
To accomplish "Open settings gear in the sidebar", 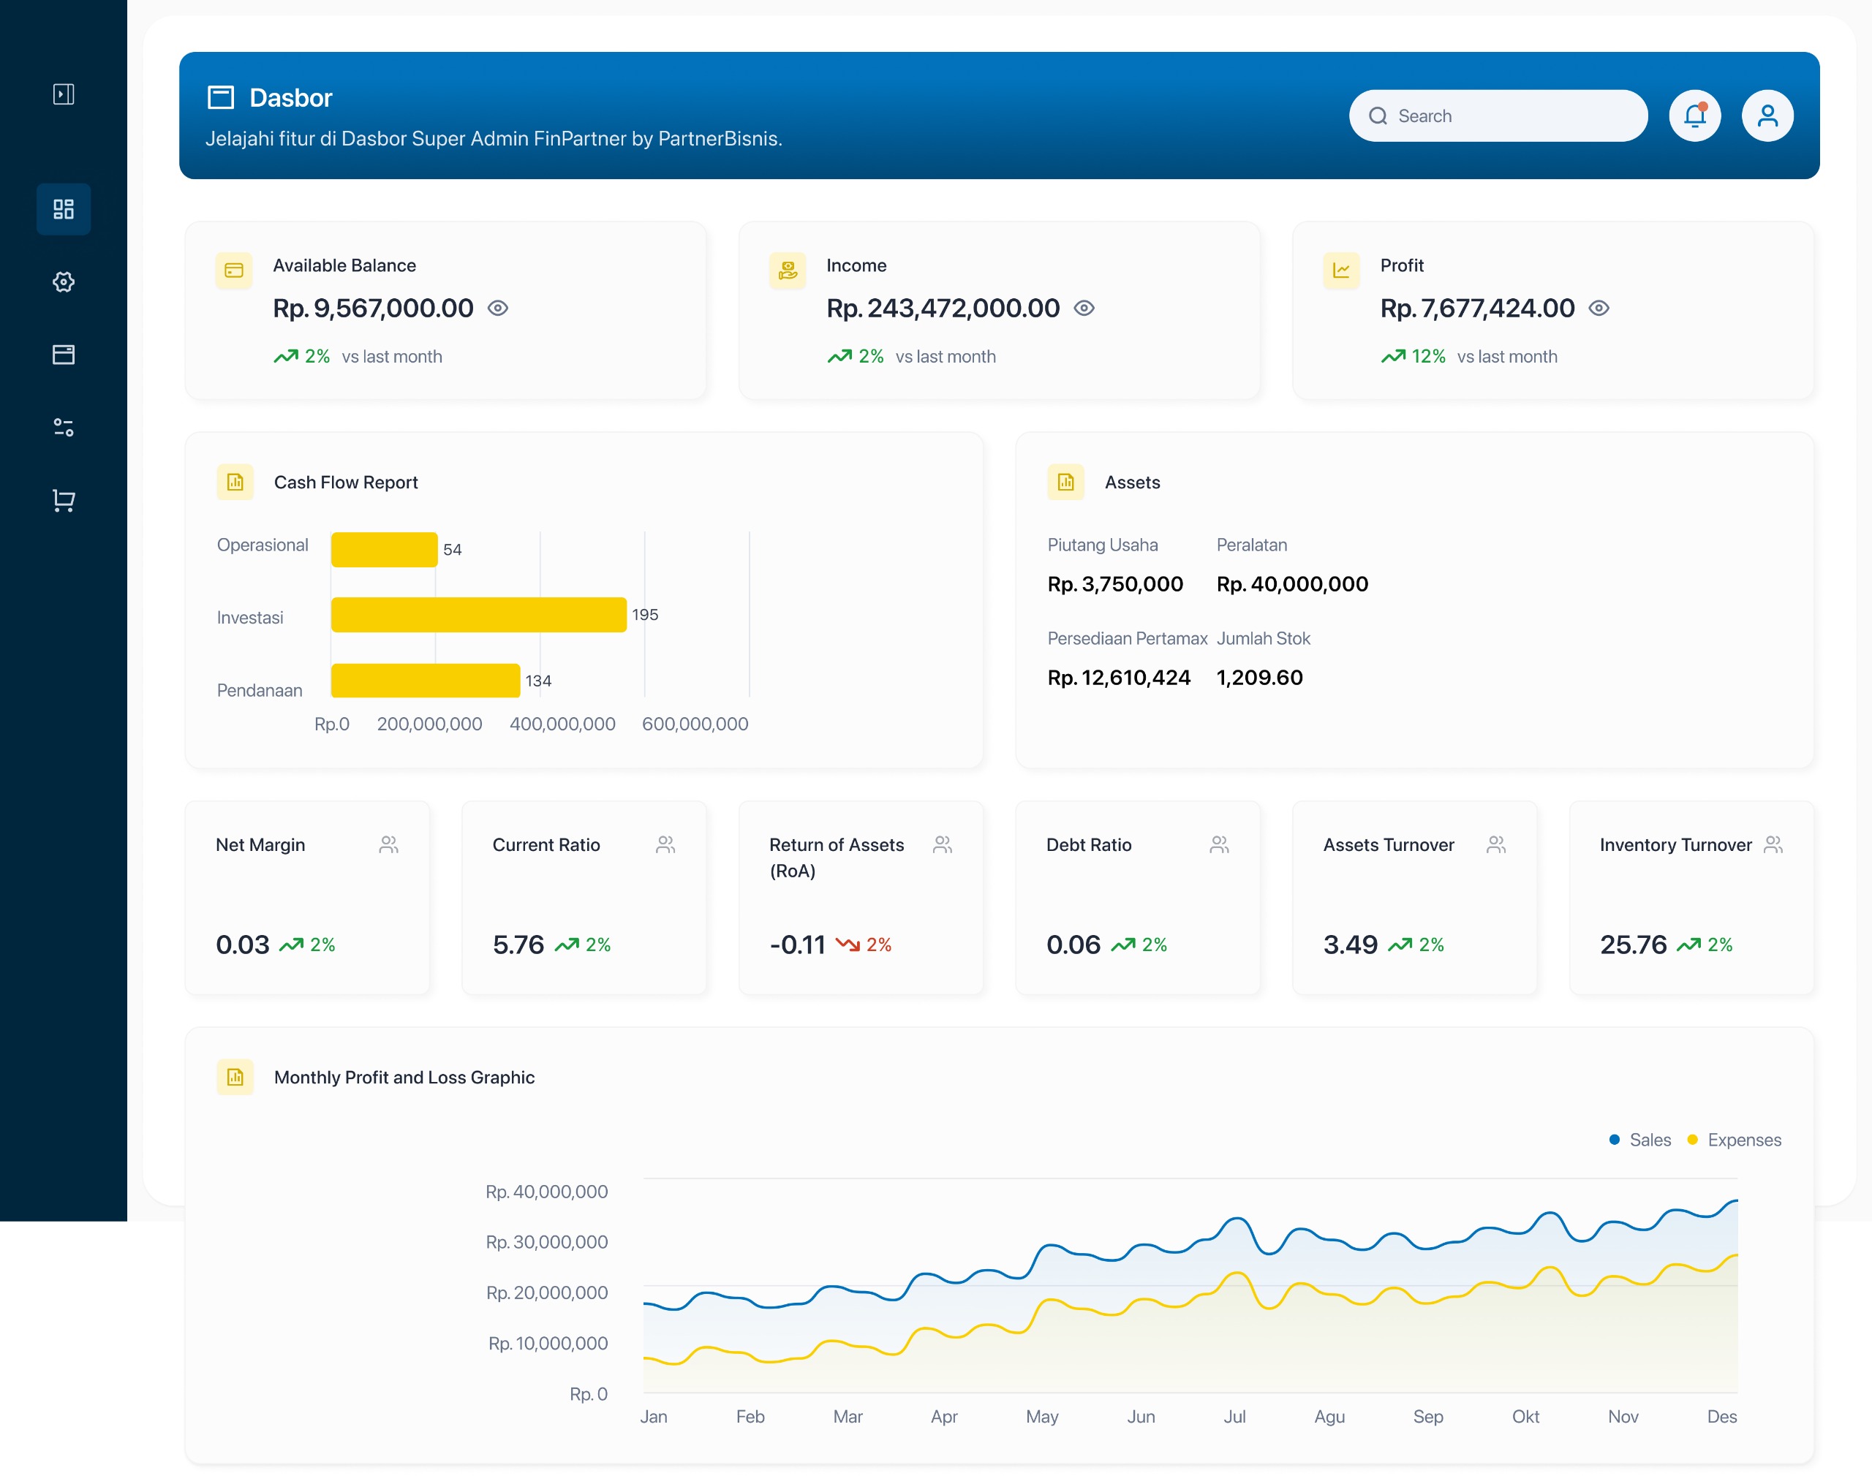I will [63, 281].
